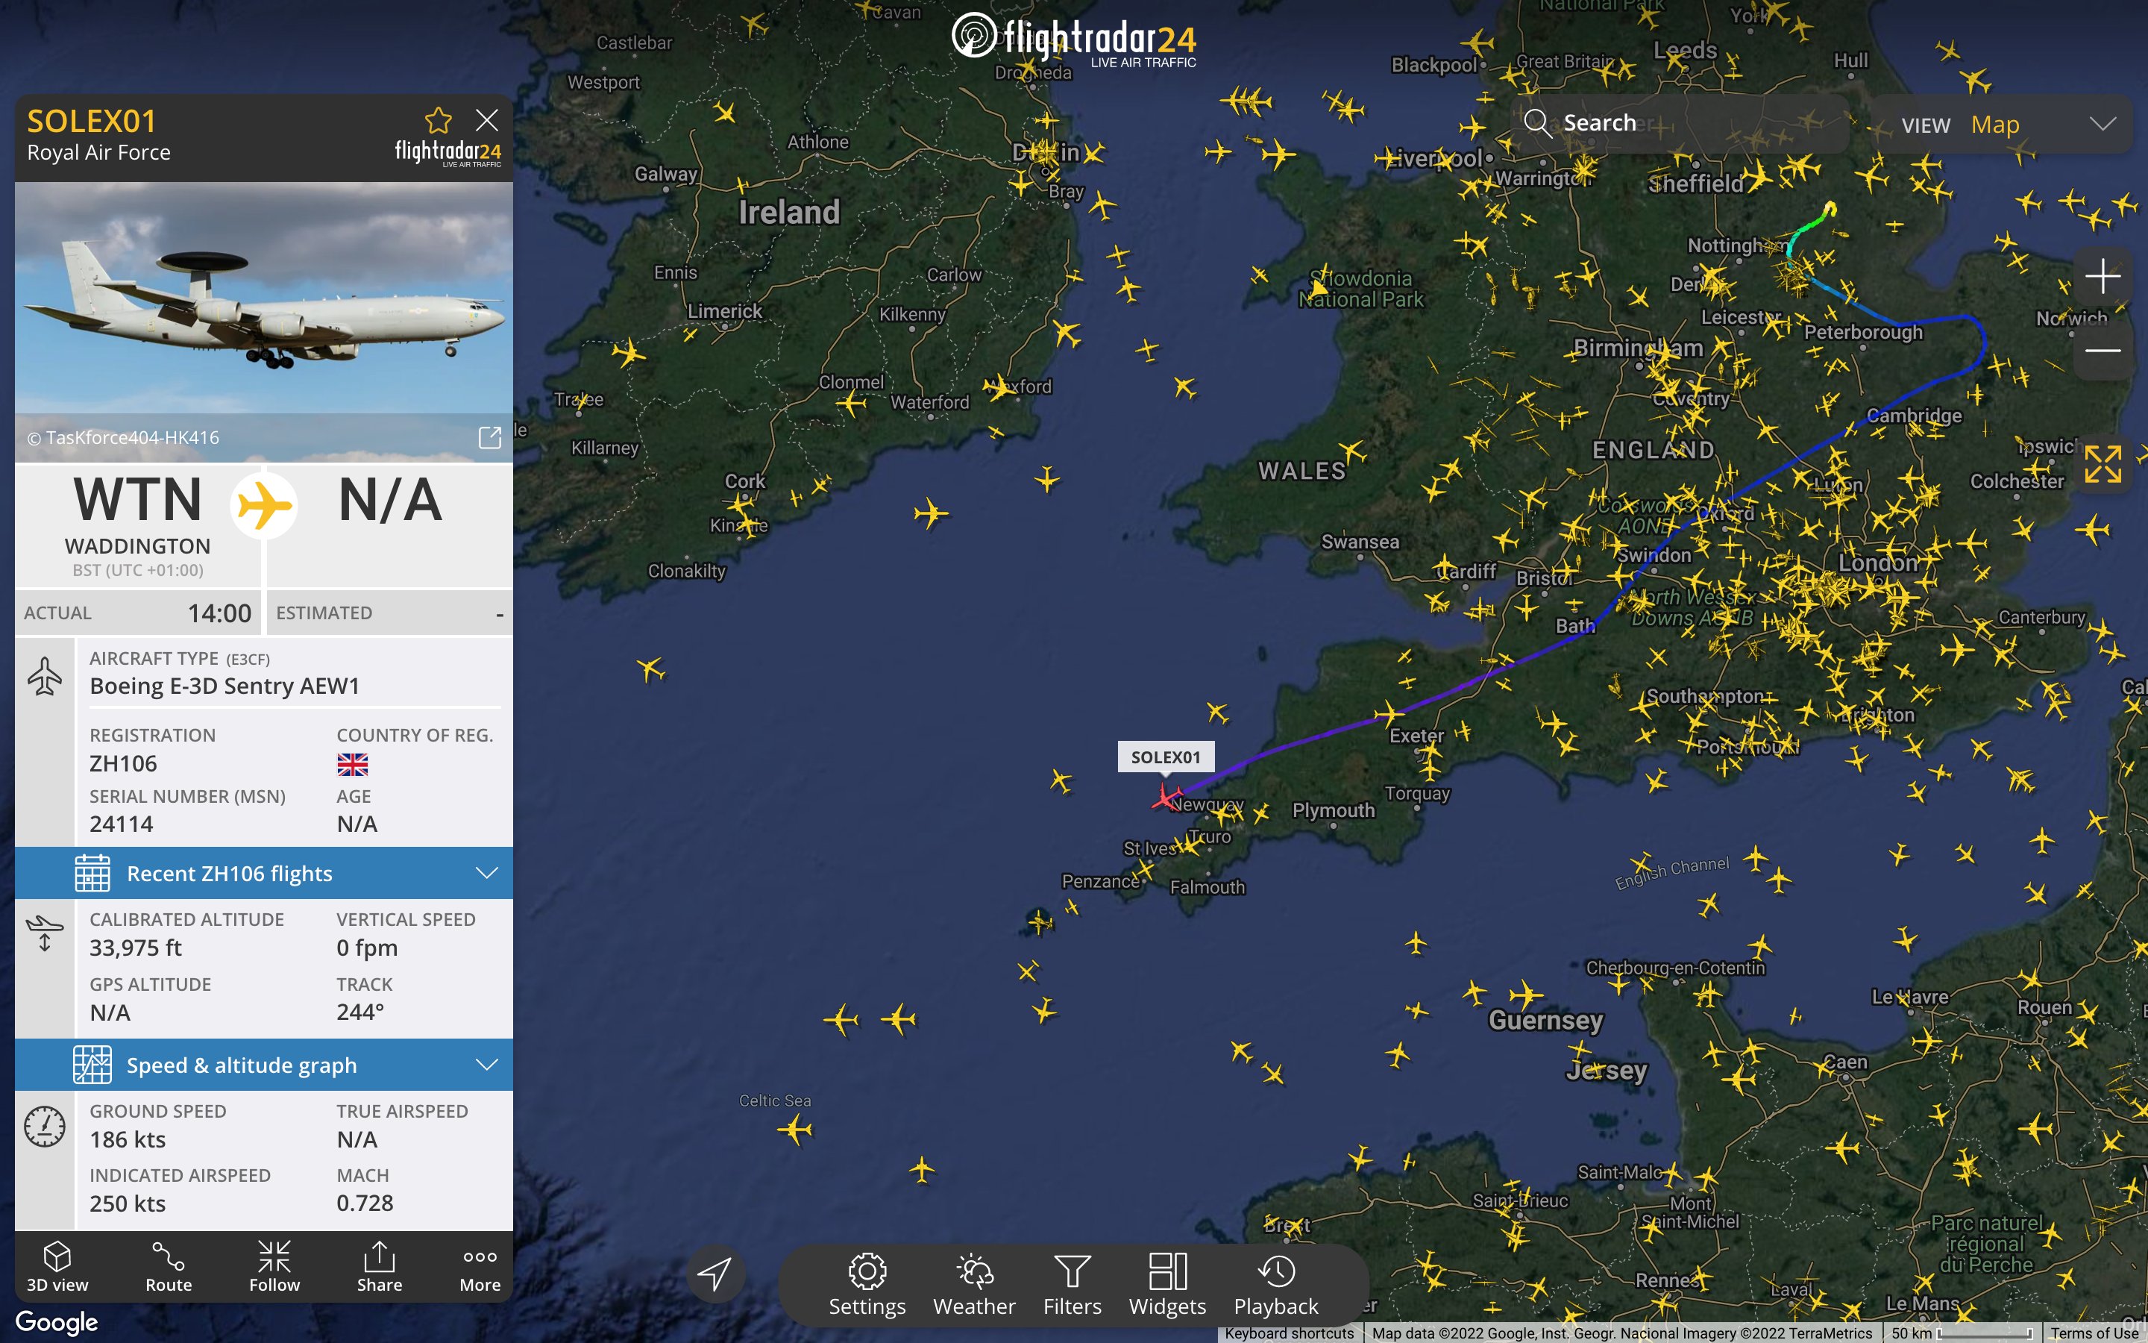Toggle Follow aircraft mode
The height and width of the screenshot is (1343, 2148).
click(274, 1267)
